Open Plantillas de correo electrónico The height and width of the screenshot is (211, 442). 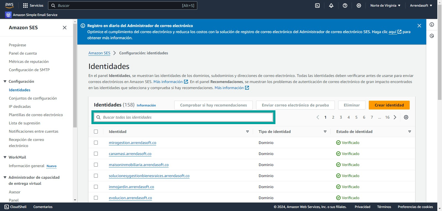click(x=36, y=115)
